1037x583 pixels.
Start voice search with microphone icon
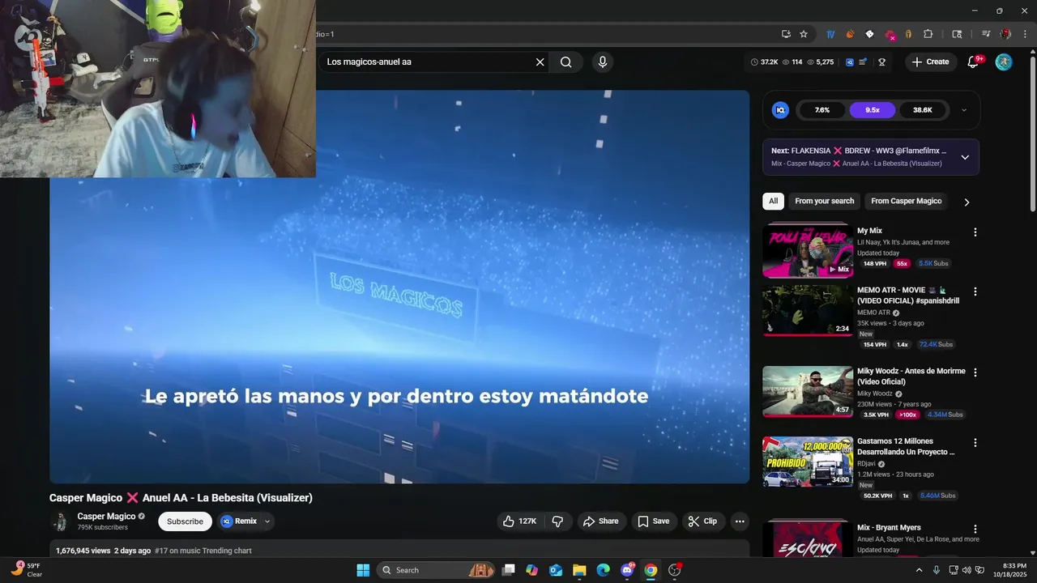602,62
